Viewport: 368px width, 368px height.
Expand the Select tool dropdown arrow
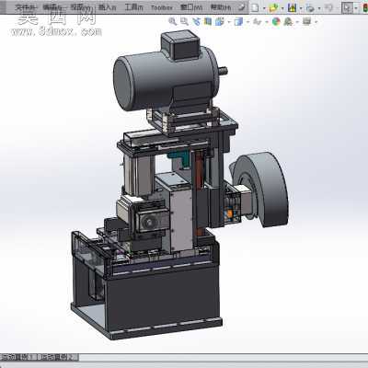[x=356, y=8]
